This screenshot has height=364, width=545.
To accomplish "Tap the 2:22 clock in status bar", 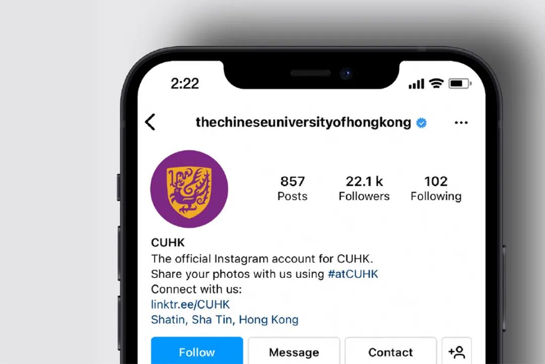I will pos(185,84).
